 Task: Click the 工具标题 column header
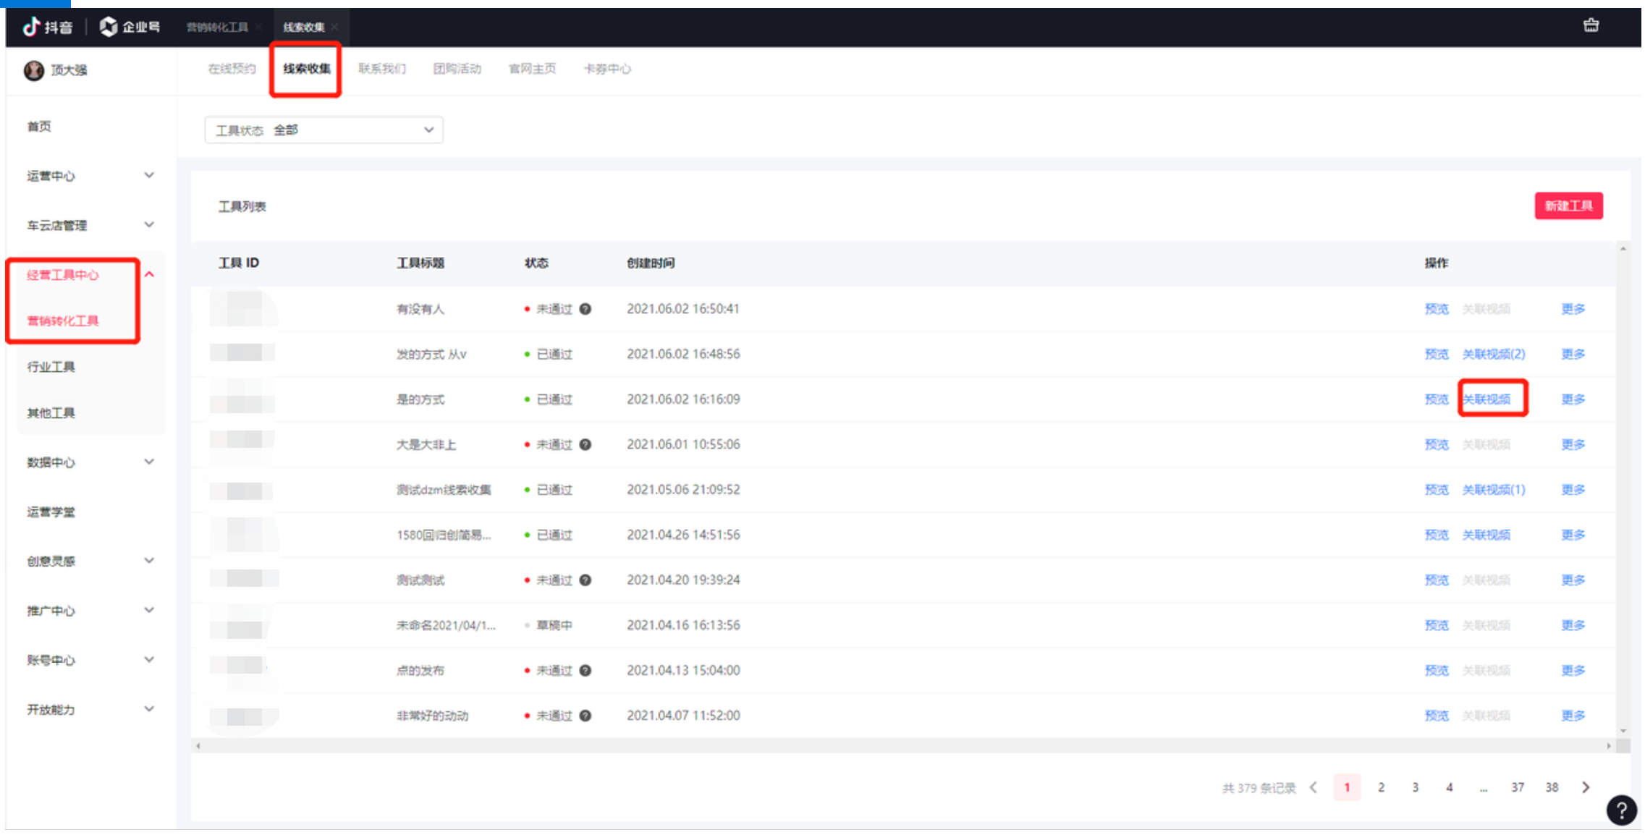click(420, 263)
